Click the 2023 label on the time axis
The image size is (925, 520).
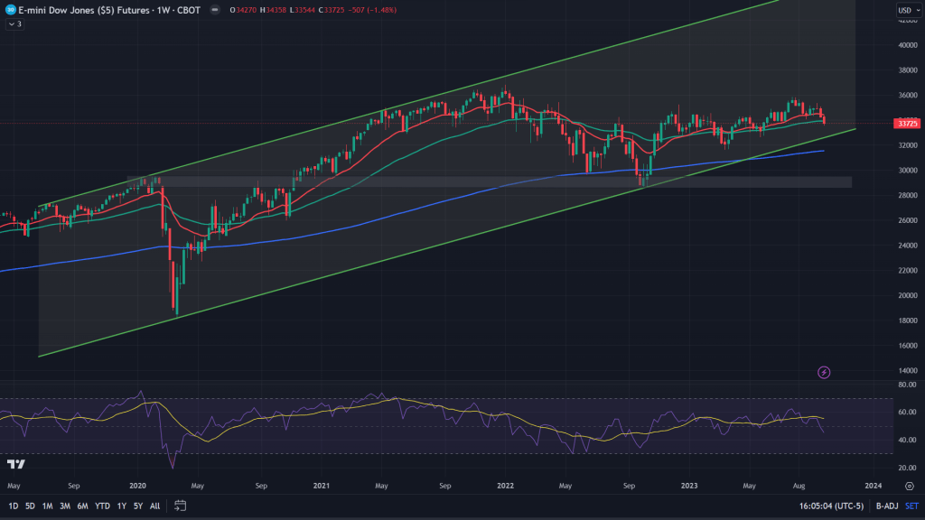[x=689, y=485]
